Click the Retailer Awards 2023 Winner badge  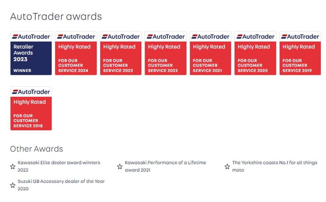(31, 53)
